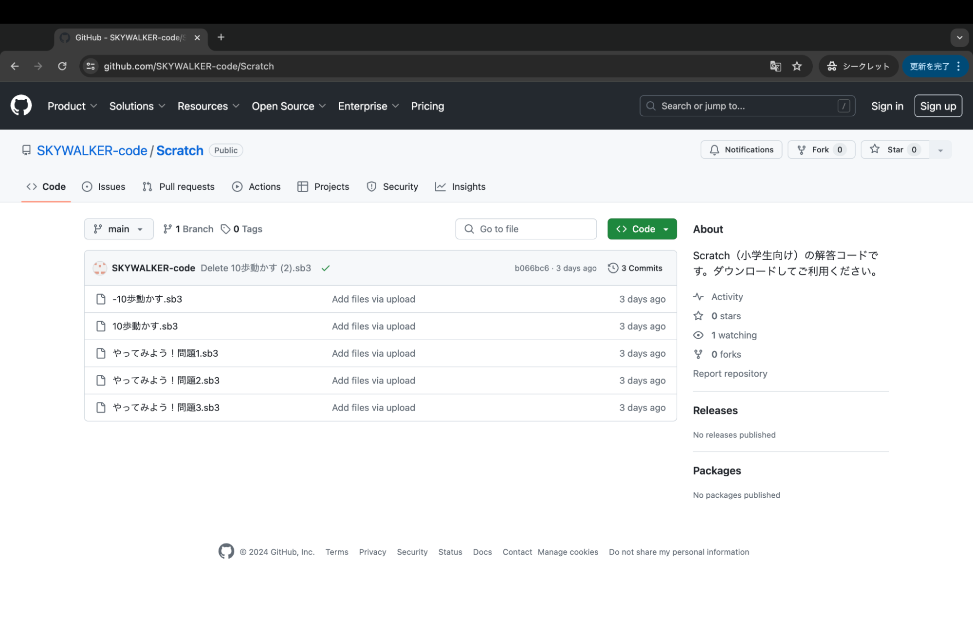This screenshot has height=633, width=973.
Task: Click Report repository link
Action: click(x=730, y=374)
